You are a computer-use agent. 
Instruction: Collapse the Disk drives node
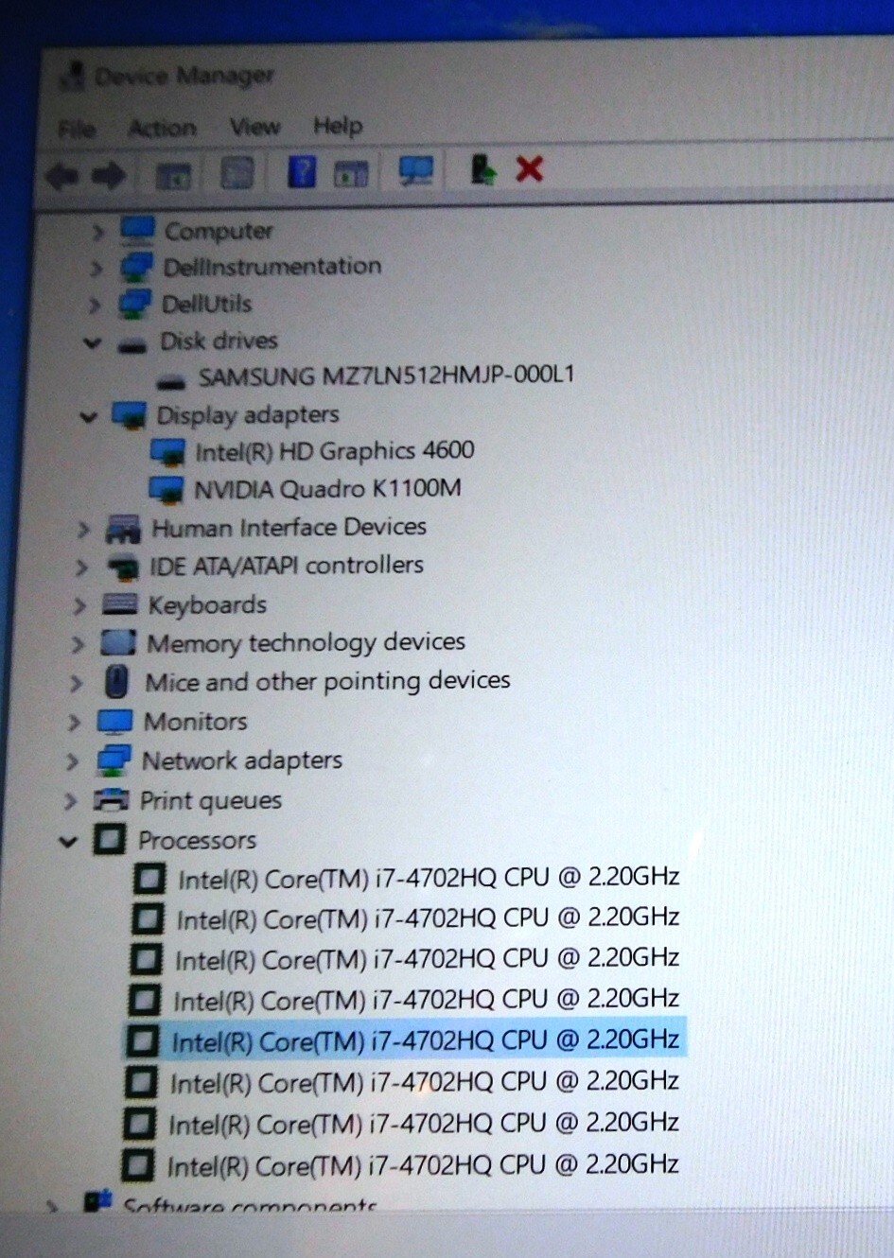(x=92, y=342)
